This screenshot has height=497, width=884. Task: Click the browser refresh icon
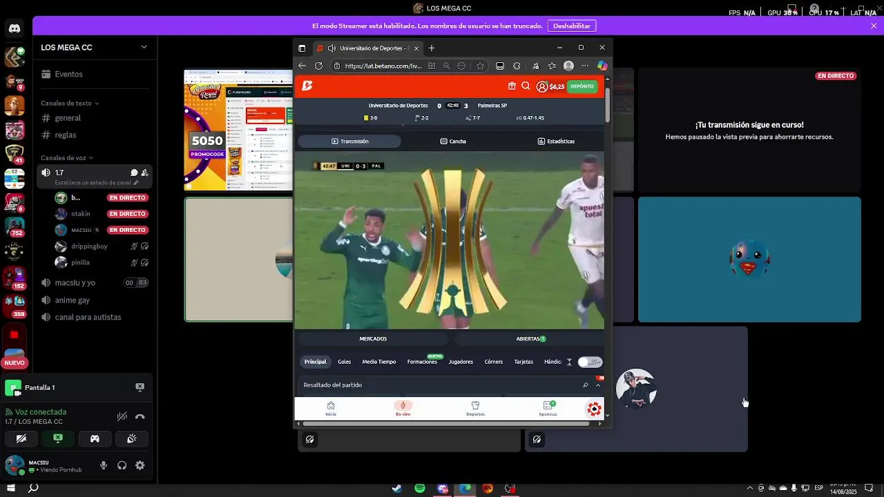point(318,66)
